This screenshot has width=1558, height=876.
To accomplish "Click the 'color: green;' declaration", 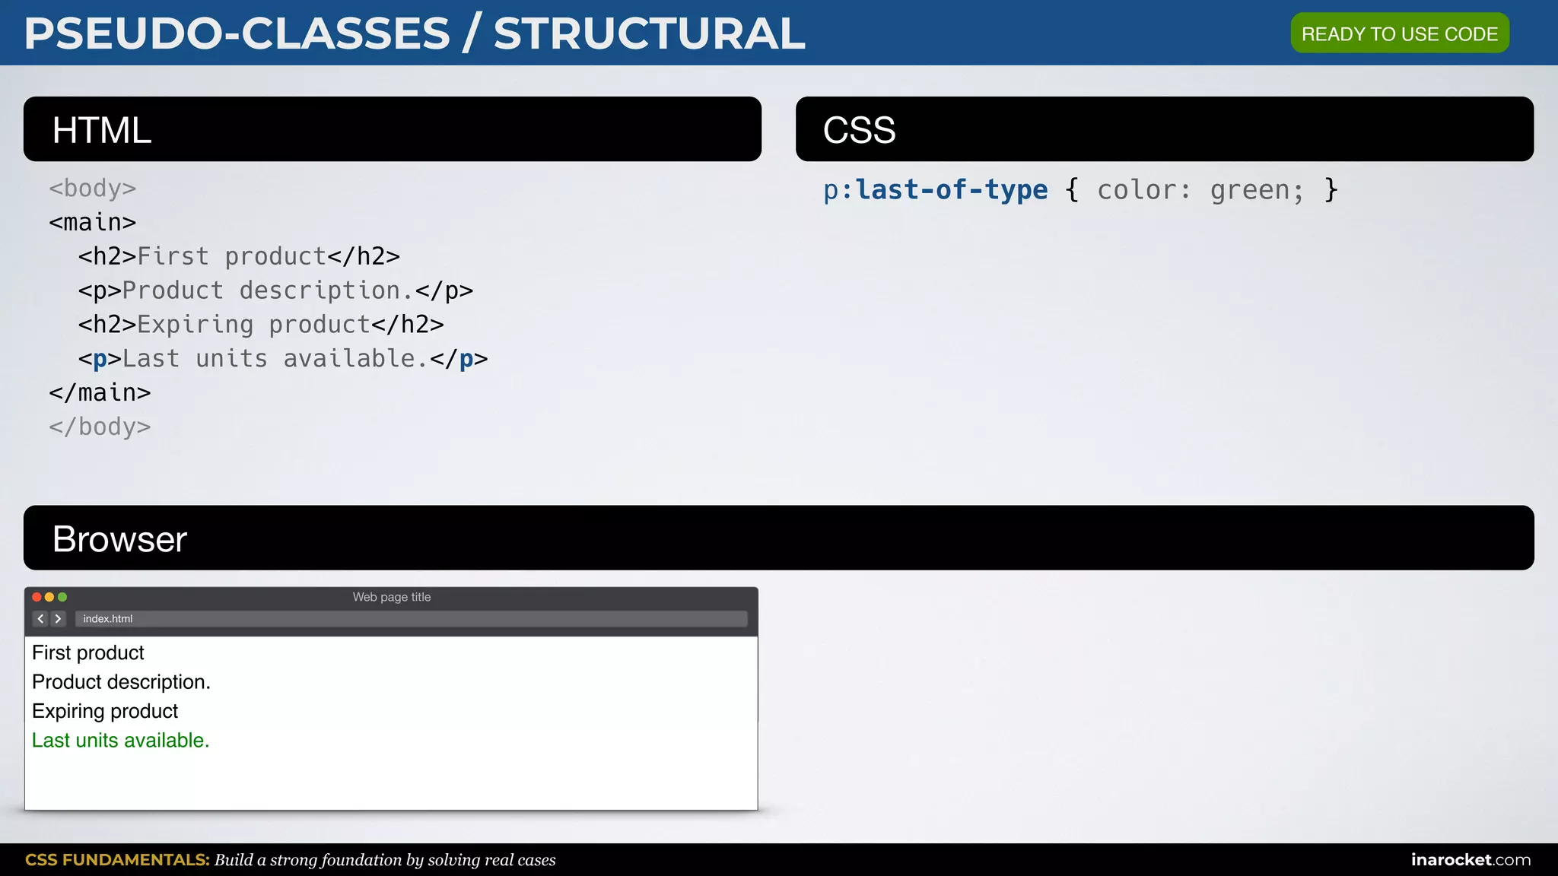I will 1200,189.
